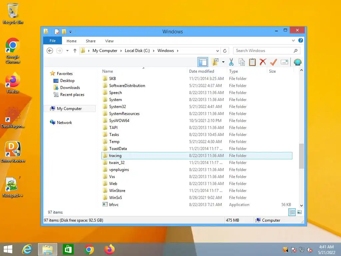Switch to Details view button

pyautogui.click(x=292, y=212)
